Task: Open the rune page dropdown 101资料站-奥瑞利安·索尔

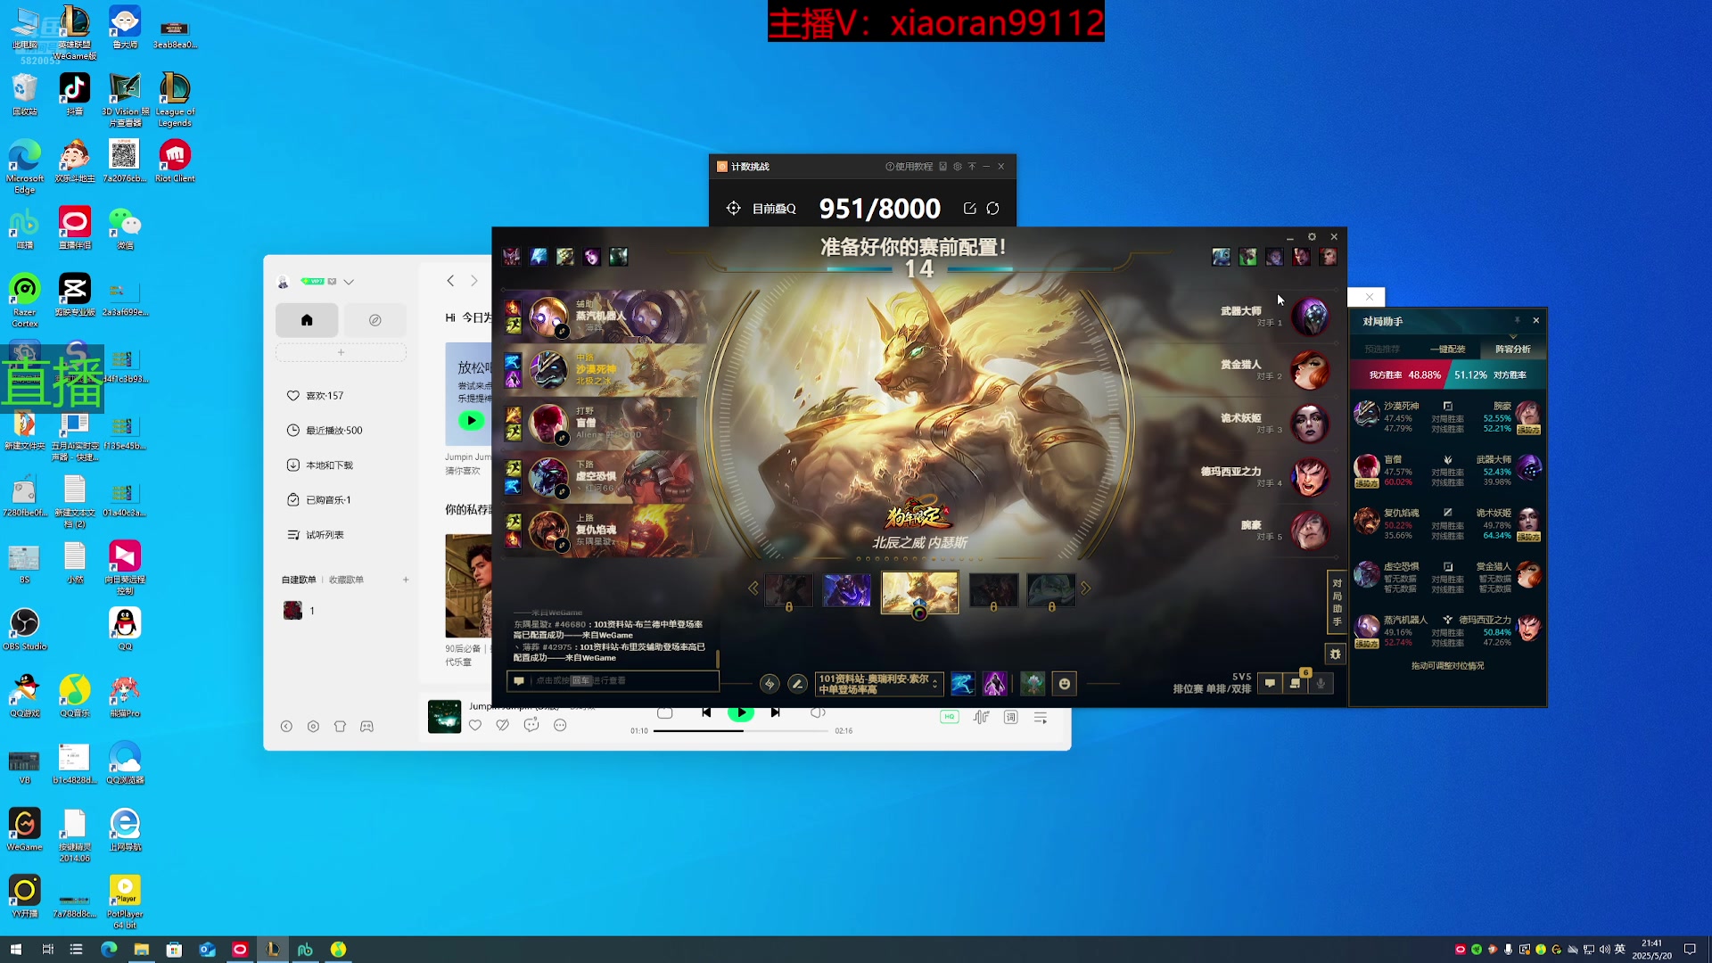Action: click(878, 684)
